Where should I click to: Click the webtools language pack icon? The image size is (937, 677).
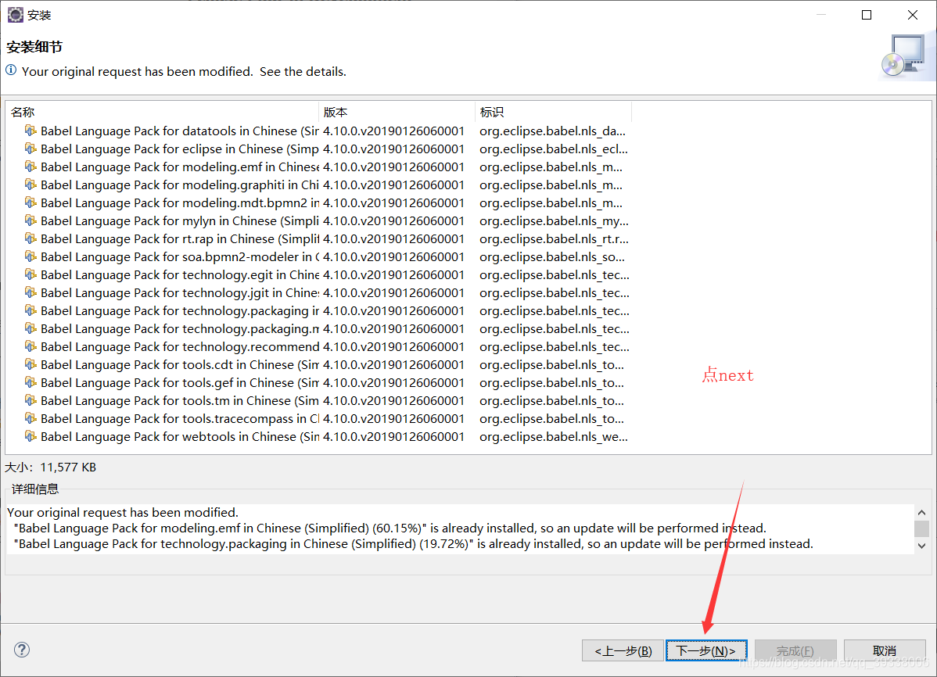(31, 435)
